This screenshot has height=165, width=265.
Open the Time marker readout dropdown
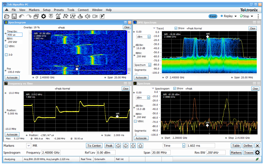184,146
